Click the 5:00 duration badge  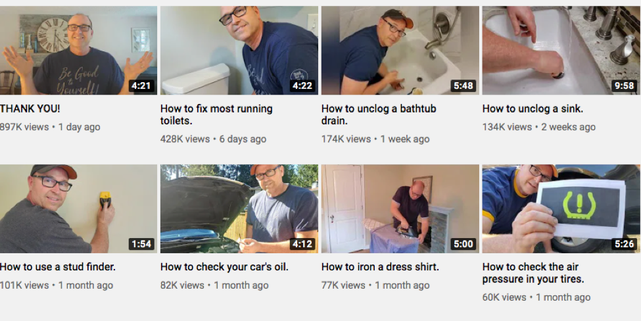(463, 244)
